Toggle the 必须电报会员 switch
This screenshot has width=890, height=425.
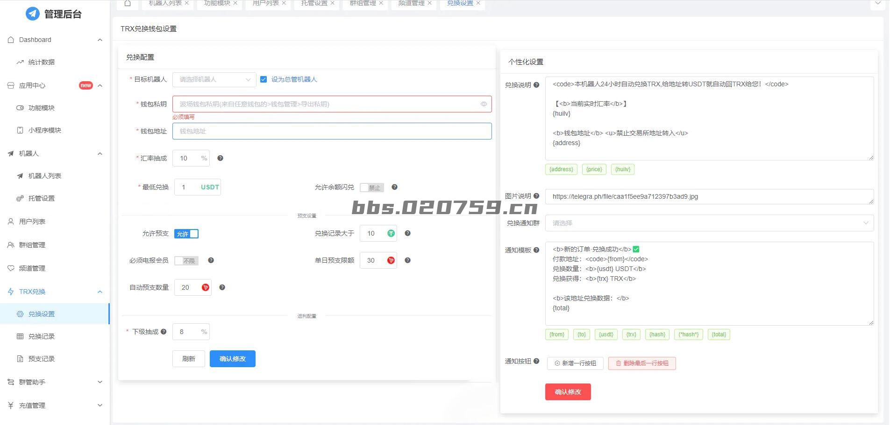186,261
